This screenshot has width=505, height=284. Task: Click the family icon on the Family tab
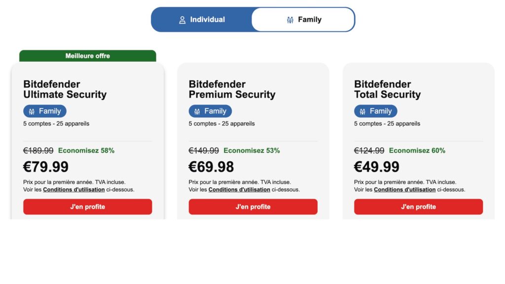pos(290,19)
